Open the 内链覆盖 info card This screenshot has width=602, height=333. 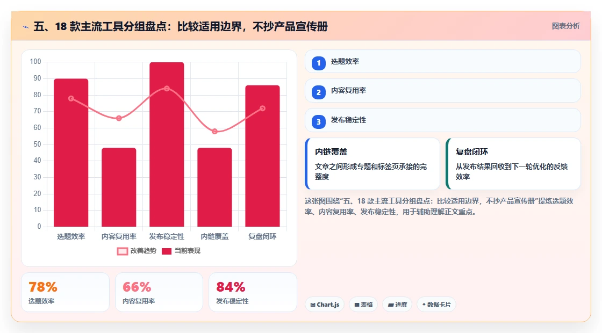pos(372,164)
